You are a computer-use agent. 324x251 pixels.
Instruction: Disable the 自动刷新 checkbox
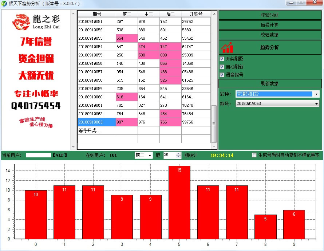222,67
